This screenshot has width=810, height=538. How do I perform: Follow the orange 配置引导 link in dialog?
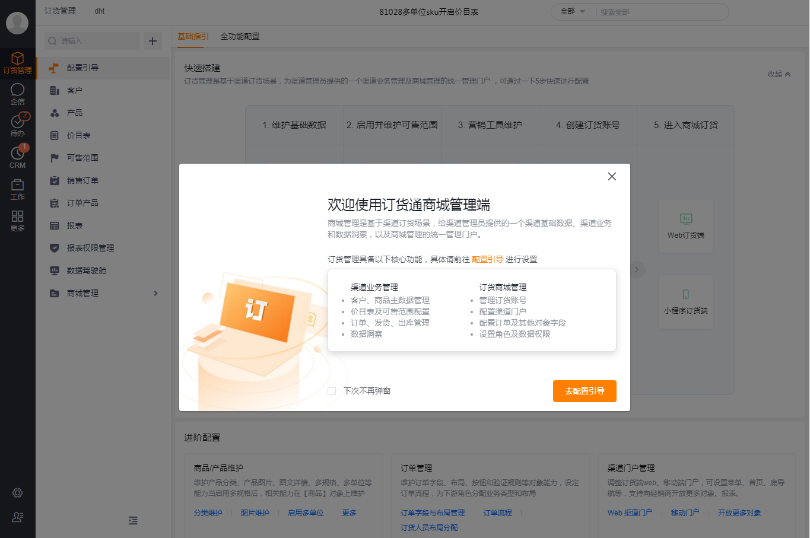coord(487,259)
